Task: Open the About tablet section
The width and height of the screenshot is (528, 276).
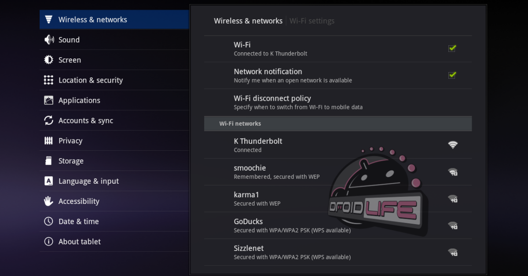Action: click(79, 242)
